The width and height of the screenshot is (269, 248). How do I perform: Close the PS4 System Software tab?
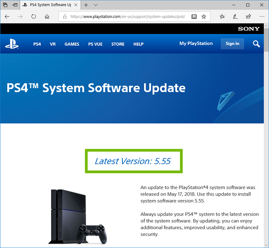pyautogui.click(x=76, y=5)
